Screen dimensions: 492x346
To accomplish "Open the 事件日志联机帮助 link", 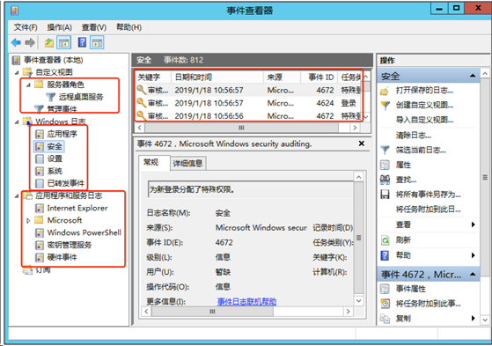I will tap(246, 302).
